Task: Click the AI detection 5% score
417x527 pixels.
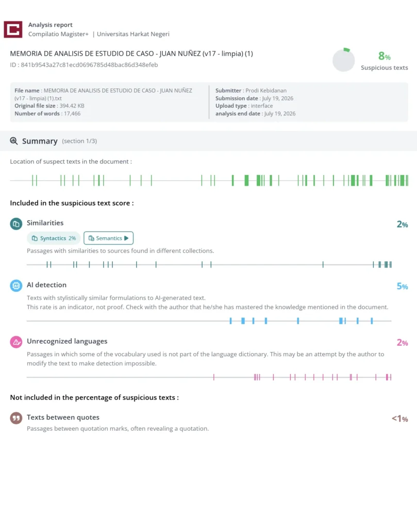Action: (x=402, y=286)
